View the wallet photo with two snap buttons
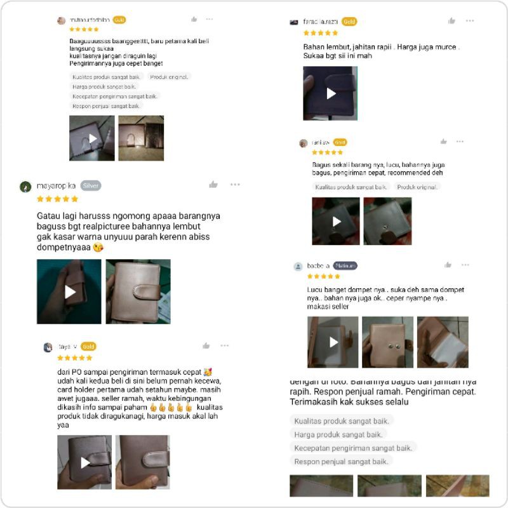This screenshot has width=508, height=508. point(387,342)
